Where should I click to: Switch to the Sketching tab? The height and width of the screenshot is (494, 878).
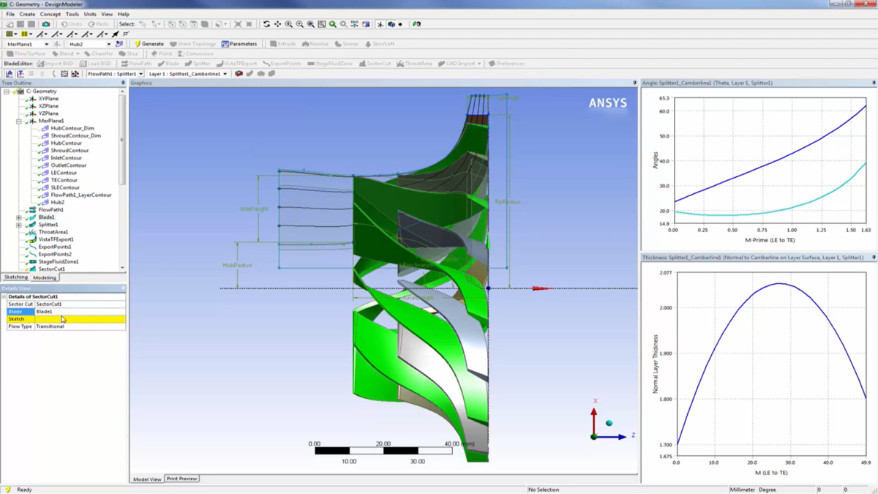pos(15,277)
